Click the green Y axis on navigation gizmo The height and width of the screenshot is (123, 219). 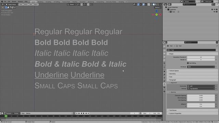tap(157, 15)
